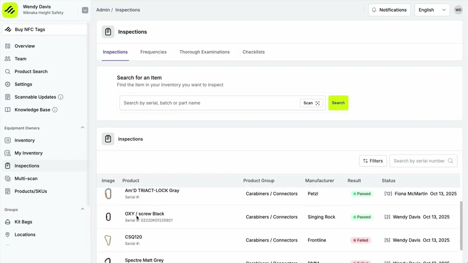The image size is (468, 263).
Task: Select the Inspections tab
Action: click(x=115, y=52)
